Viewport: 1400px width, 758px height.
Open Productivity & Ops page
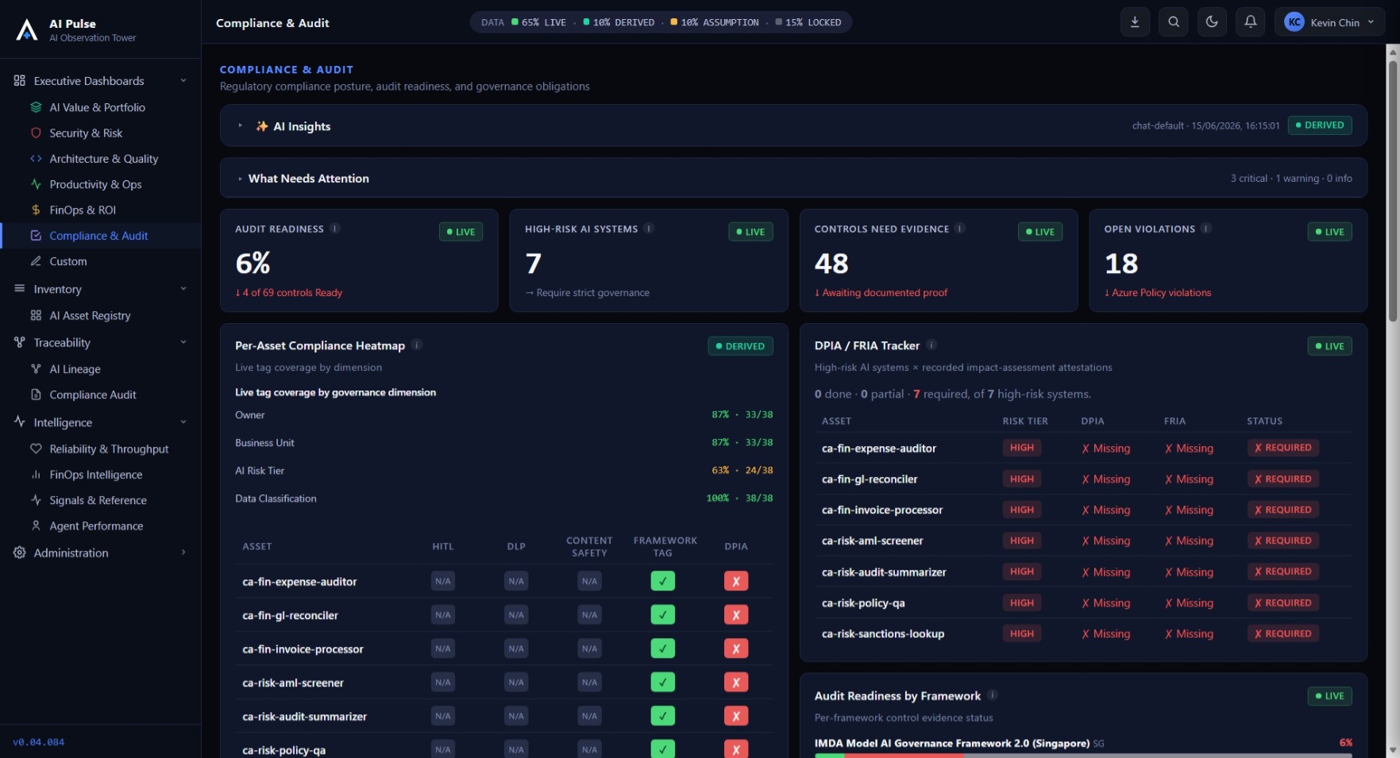click(x=95, y=184)
